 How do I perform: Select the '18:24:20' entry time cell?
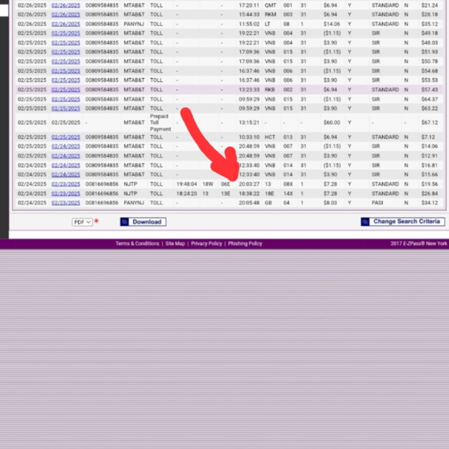(x=186, y=194)
